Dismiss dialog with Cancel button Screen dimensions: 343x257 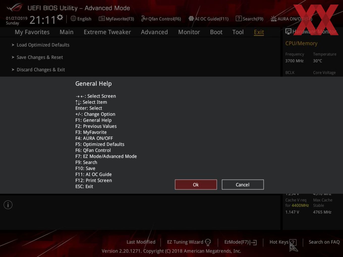pos(243,185)
